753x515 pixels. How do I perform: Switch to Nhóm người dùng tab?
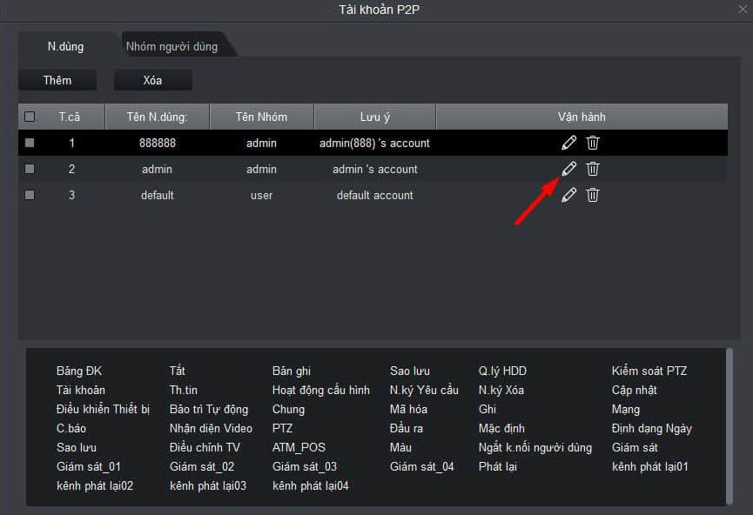pyautogui.click(x=171, y=46)
